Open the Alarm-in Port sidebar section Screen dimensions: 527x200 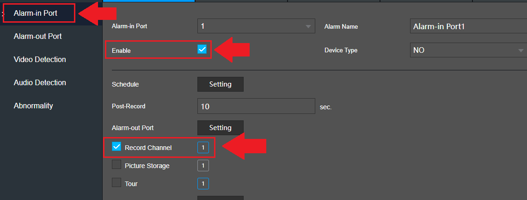tap(36, 13)
